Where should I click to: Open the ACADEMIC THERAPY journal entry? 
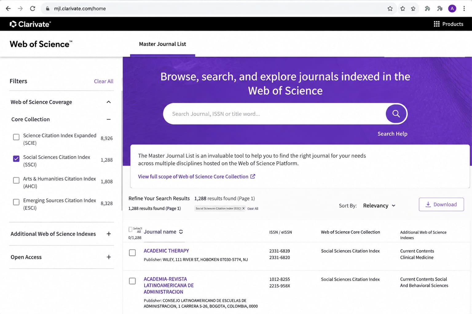coord(166,251)
